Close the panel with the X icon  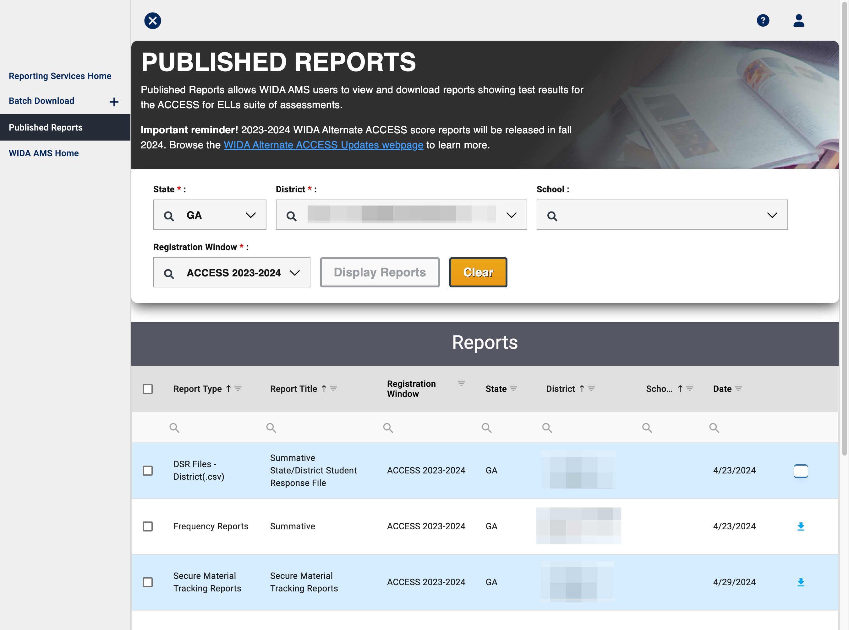152,21
